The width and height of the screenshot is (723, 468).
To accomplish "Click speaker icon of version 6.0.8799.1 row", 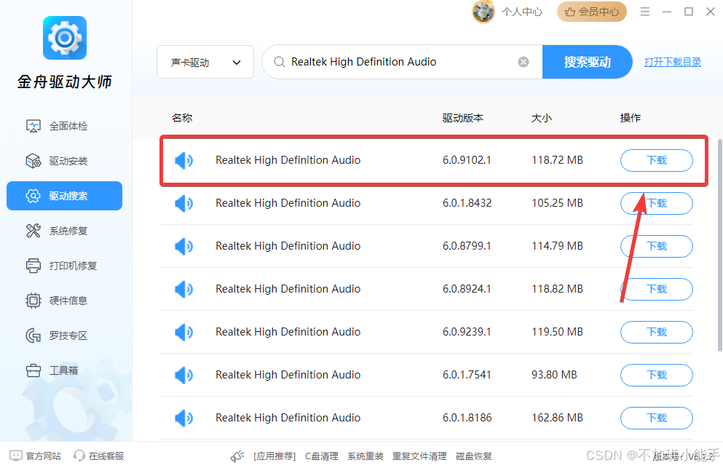I will point(183,246).
